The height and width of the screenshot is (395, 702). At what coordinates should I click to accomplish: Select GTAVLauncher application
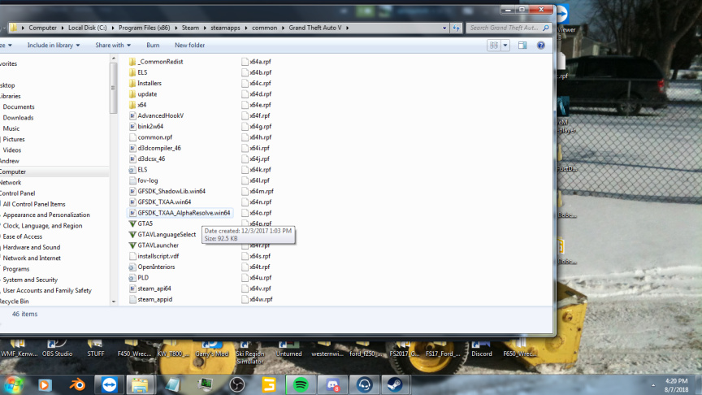154,245
